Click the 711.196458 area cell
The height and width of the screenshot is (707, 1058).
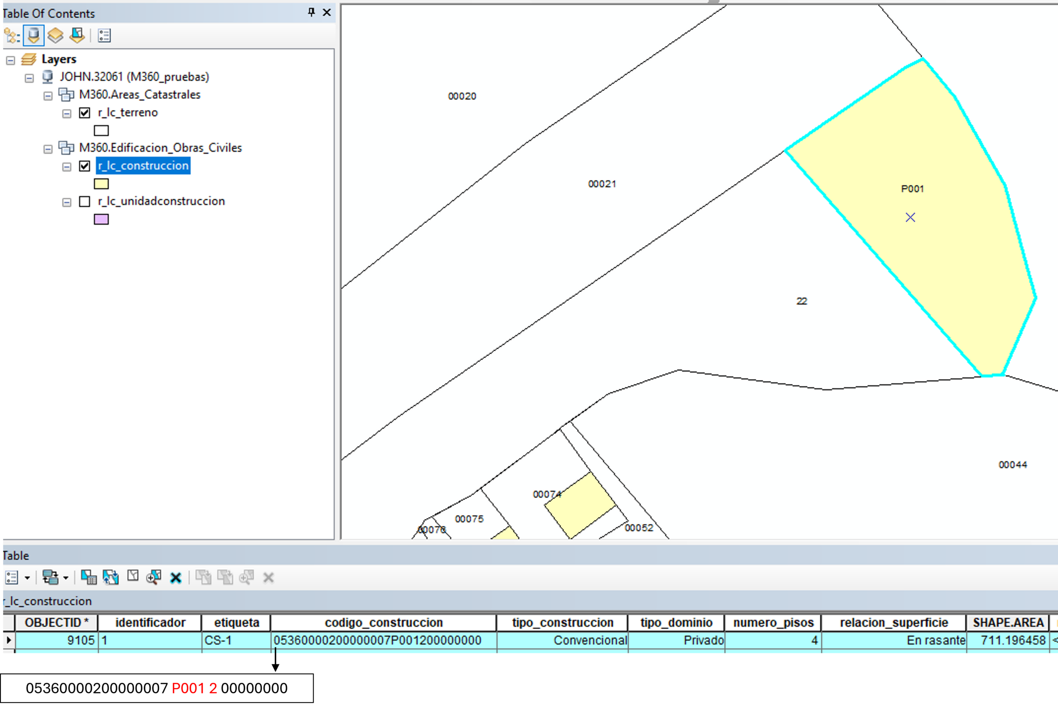click(x=1008, y=640)
